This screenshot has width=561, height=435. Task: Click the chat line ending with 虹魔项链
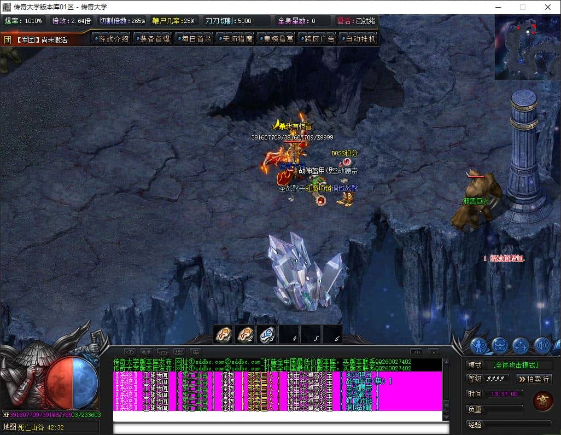[x=246, y=401]
